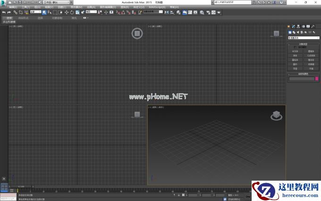Viewport: 321px width, 201px height.
Task: Open the MAXScript(X) menu
Action: click(157, 7)
